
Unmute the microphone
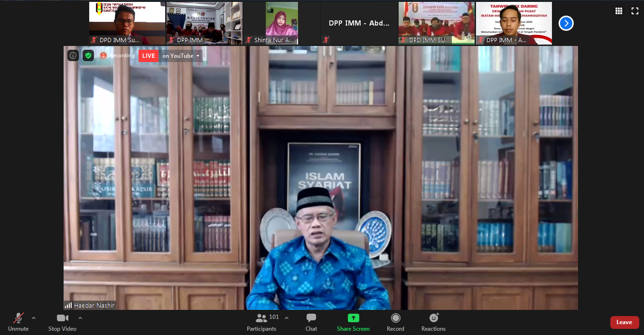pyautogui.click(x=19, y=322)
